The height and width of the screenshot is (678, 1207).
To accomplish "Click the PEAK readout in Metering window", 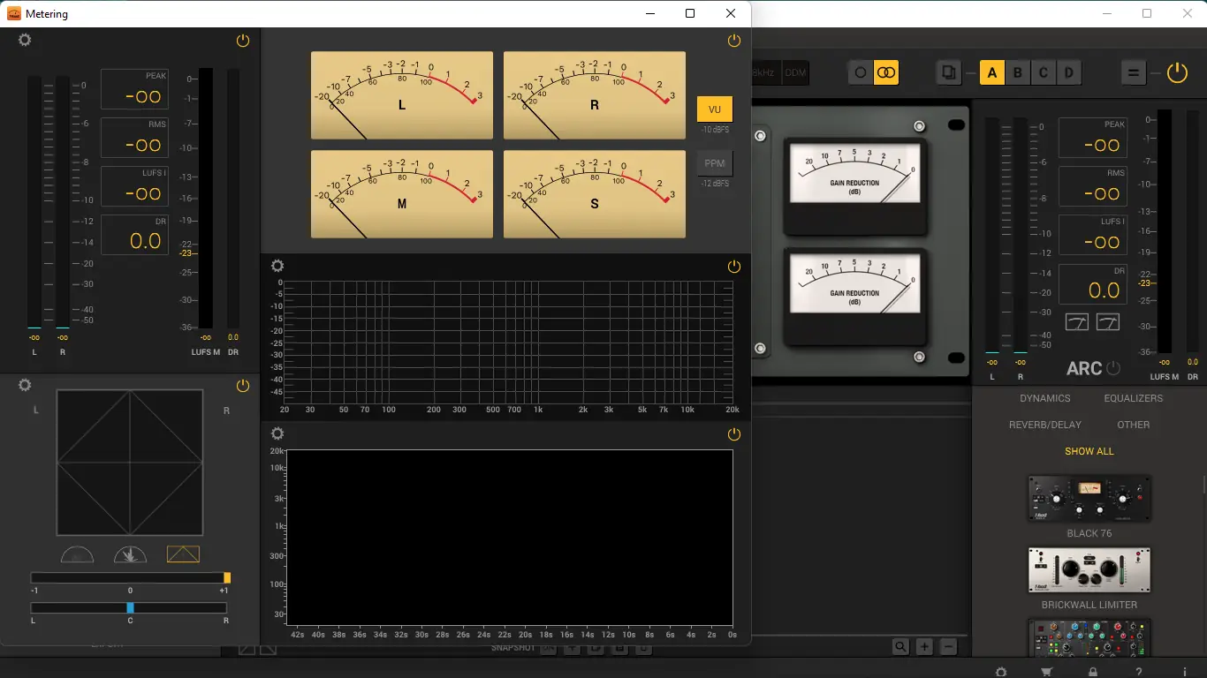I will 134,89.
